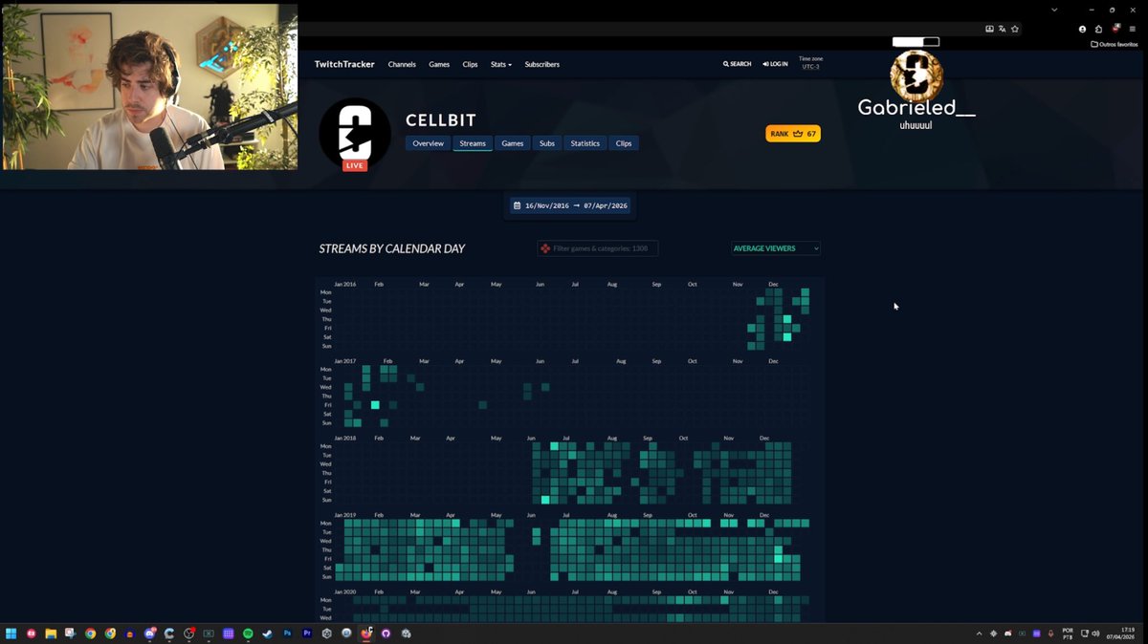Click the network tray icon
The height and width of the screenshot is (644, 1148).
coord(1085,633)
